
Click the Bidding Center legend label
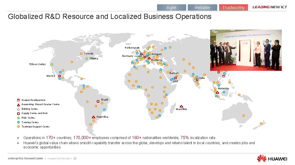(x=30, y=109)
